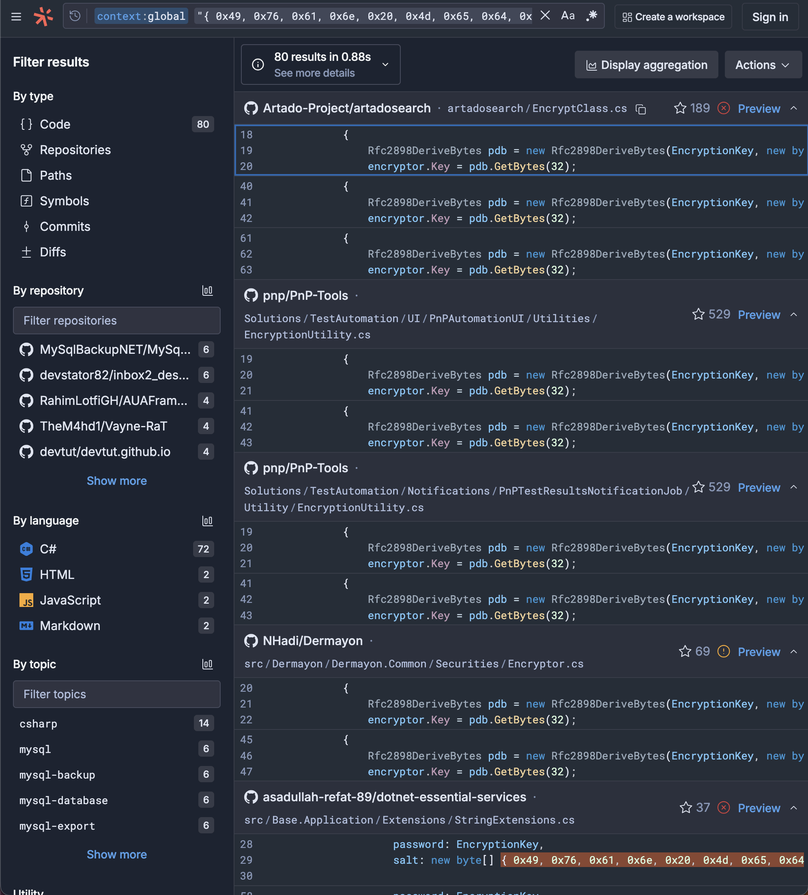Image resolution: width=808 pixels, height=895 pixels.
Task: Filter by C# language
Action: (x=117, y=549)
